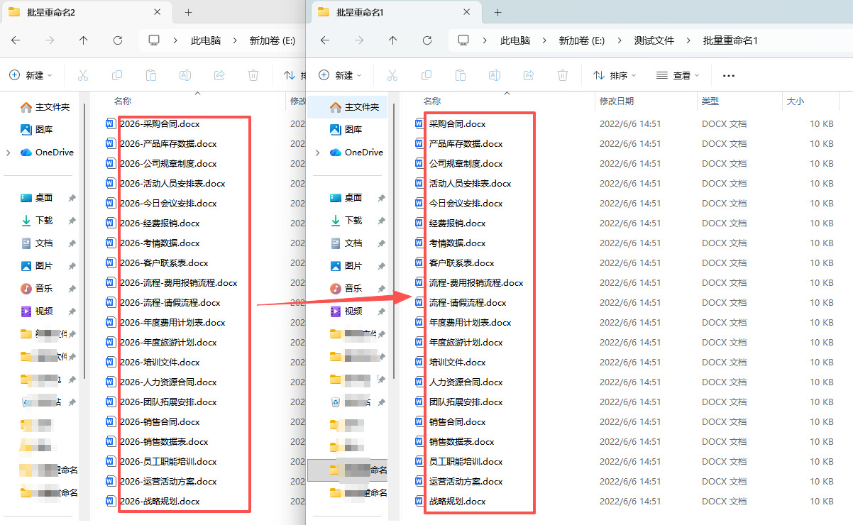Click Copy icon in 批量重命名1 window toolbar

click(426, 75)
